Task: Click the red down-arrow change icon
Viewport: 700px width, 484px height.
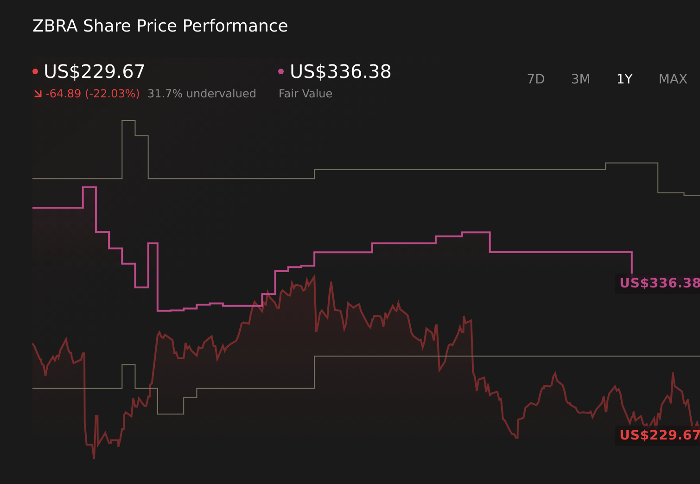Action: click(38, 94)
